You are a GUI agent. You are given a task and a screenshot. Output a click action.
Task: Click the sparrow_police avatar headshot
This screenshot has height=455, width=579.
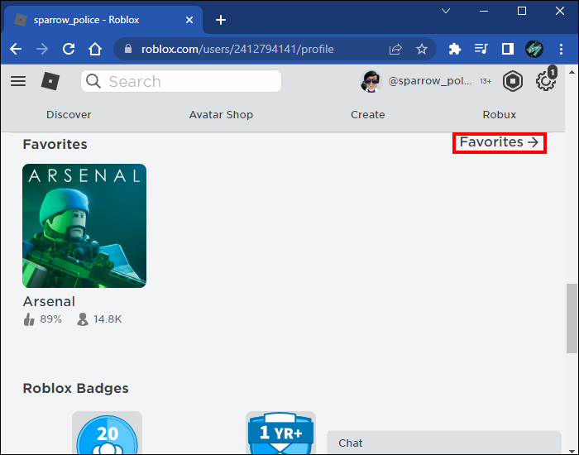371,81
